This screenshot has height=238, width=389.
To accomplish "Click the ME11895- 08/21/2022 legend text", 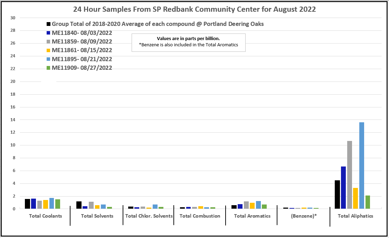I will (x=82, y=59).
